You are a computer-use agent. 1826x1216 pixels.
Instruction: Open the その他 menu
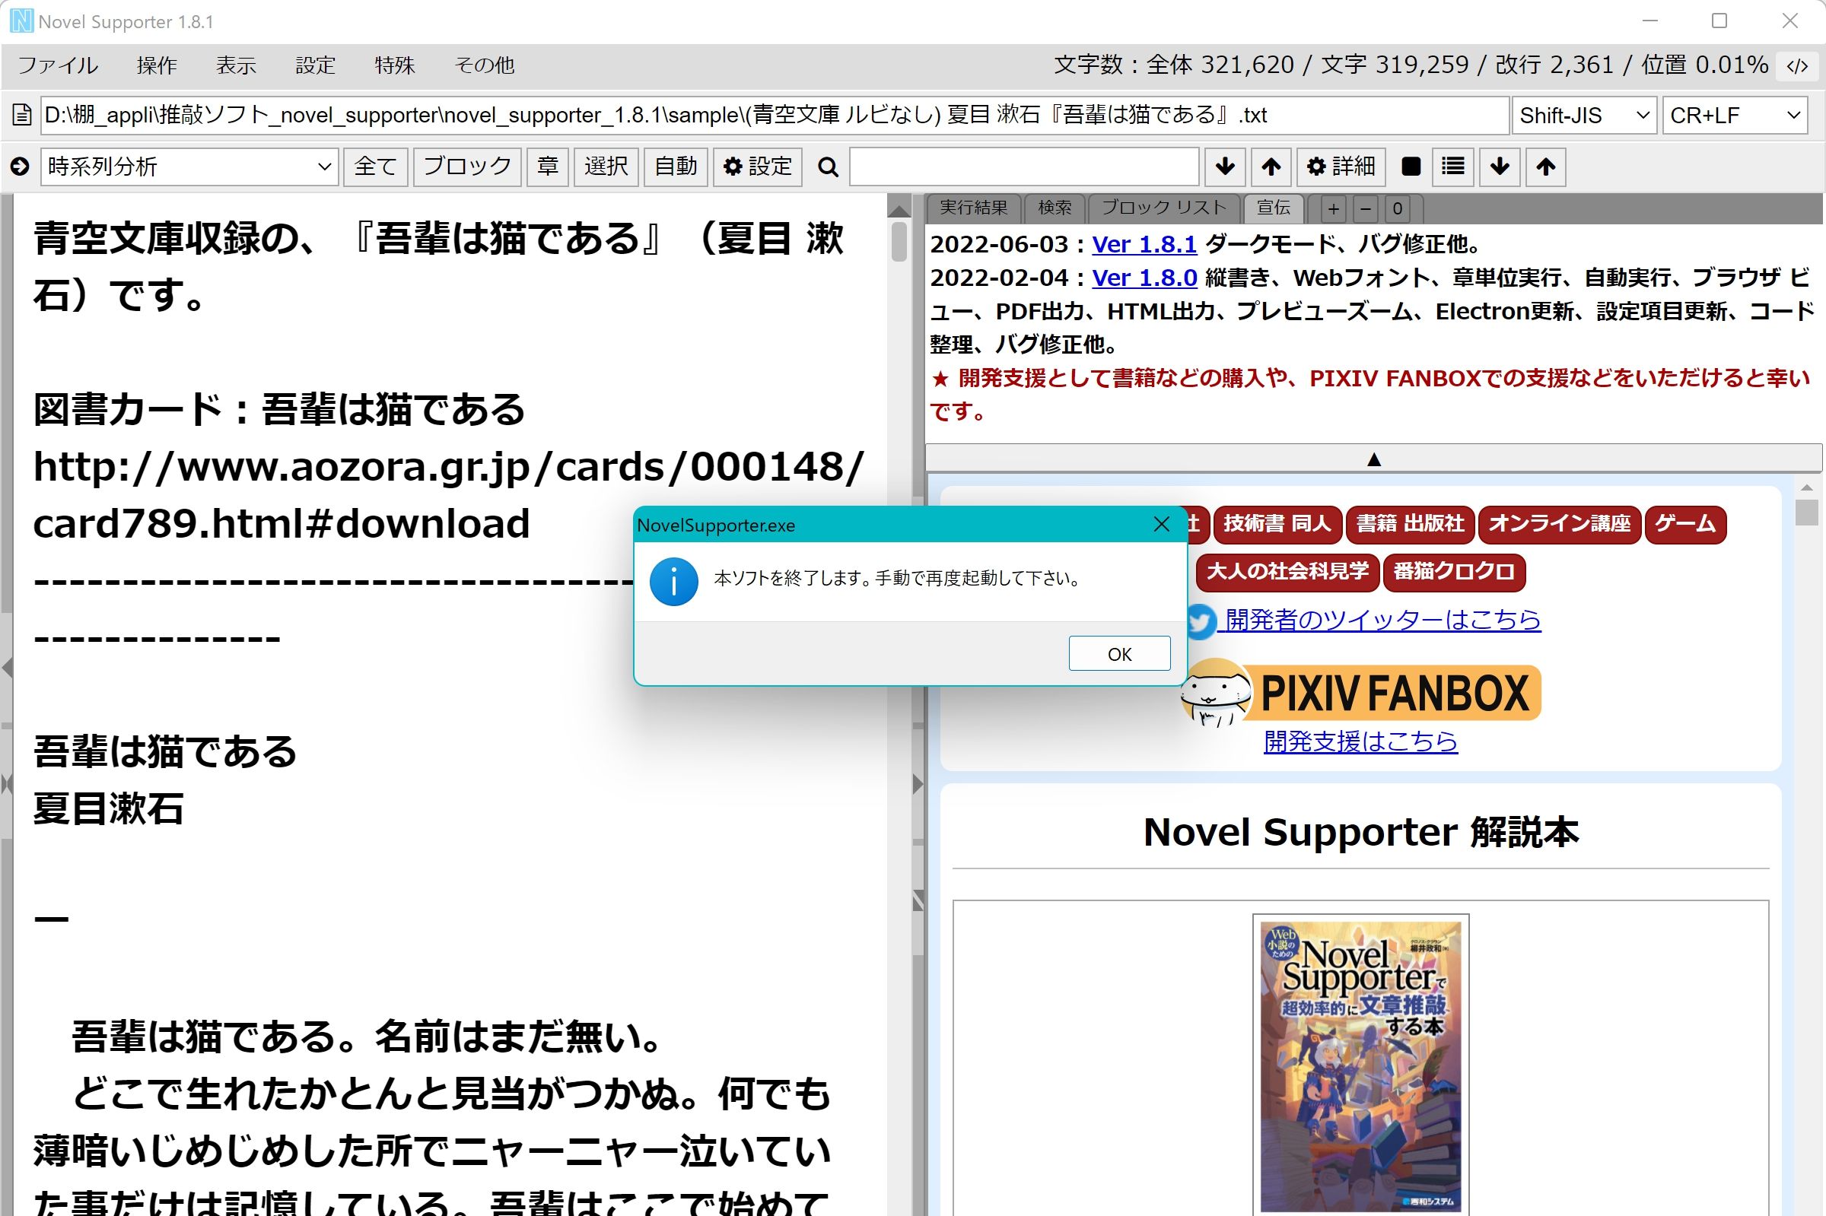[x=484, y=65]
